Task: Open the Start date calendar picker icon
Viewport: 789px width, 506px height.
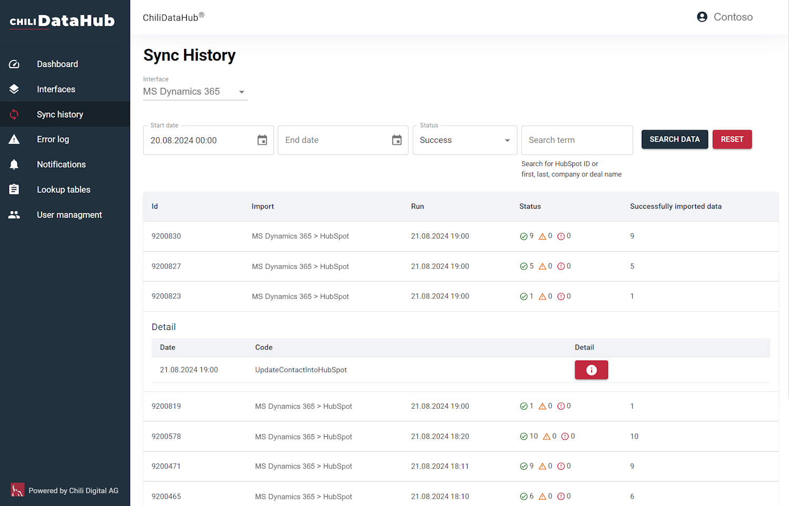Action: coord(262,140)
